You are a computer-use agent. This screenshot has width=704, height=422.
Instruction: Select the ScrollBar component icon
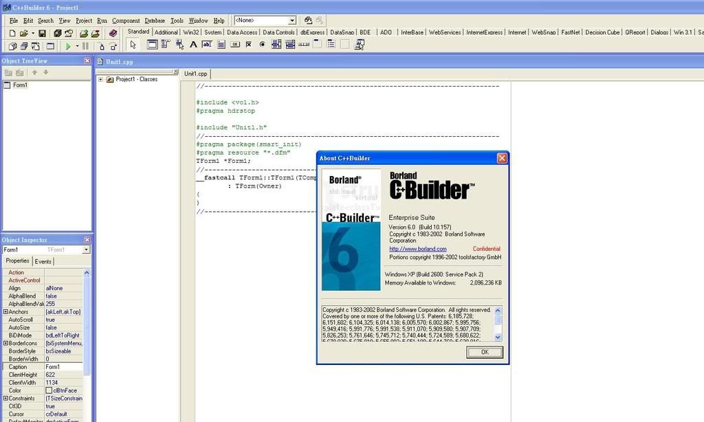click(x=304, y=44)
